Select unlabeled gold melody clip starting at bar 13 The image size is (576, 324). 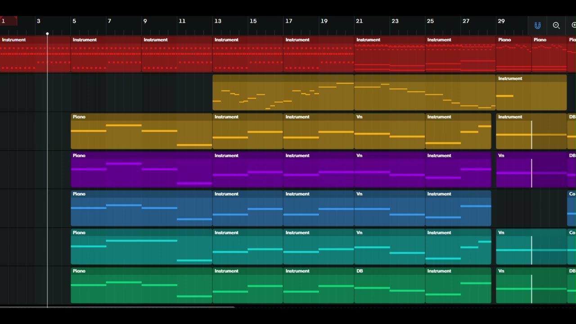pos(283,93)
